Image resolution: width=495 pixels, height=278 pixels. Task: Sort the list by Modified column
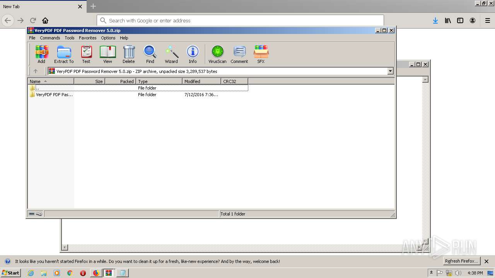tap(201, 81)
